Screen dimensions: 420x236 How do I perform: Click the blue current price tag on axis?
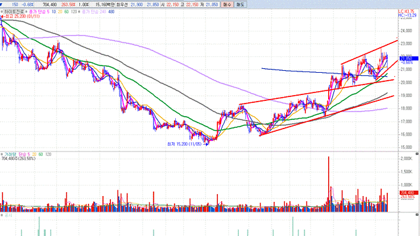[x=409, y=58]
